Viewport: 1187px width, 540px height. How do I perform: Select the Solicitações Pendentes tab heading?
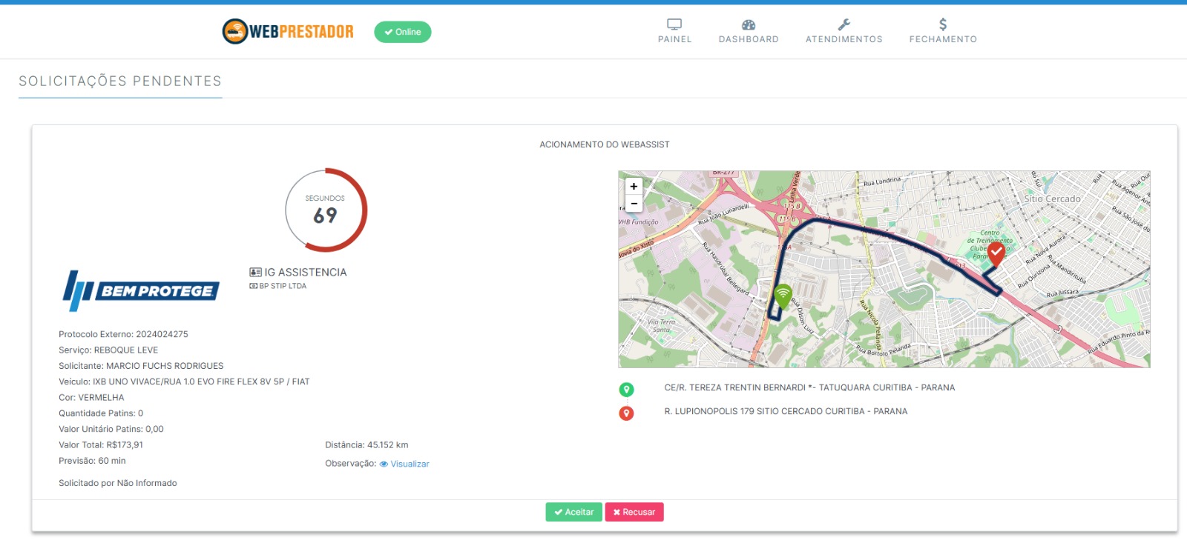[x=120, y=81]
